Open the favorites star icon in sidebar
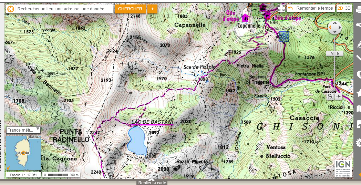The height and width of the screenshot is (185, 361). tap(358, 92)
